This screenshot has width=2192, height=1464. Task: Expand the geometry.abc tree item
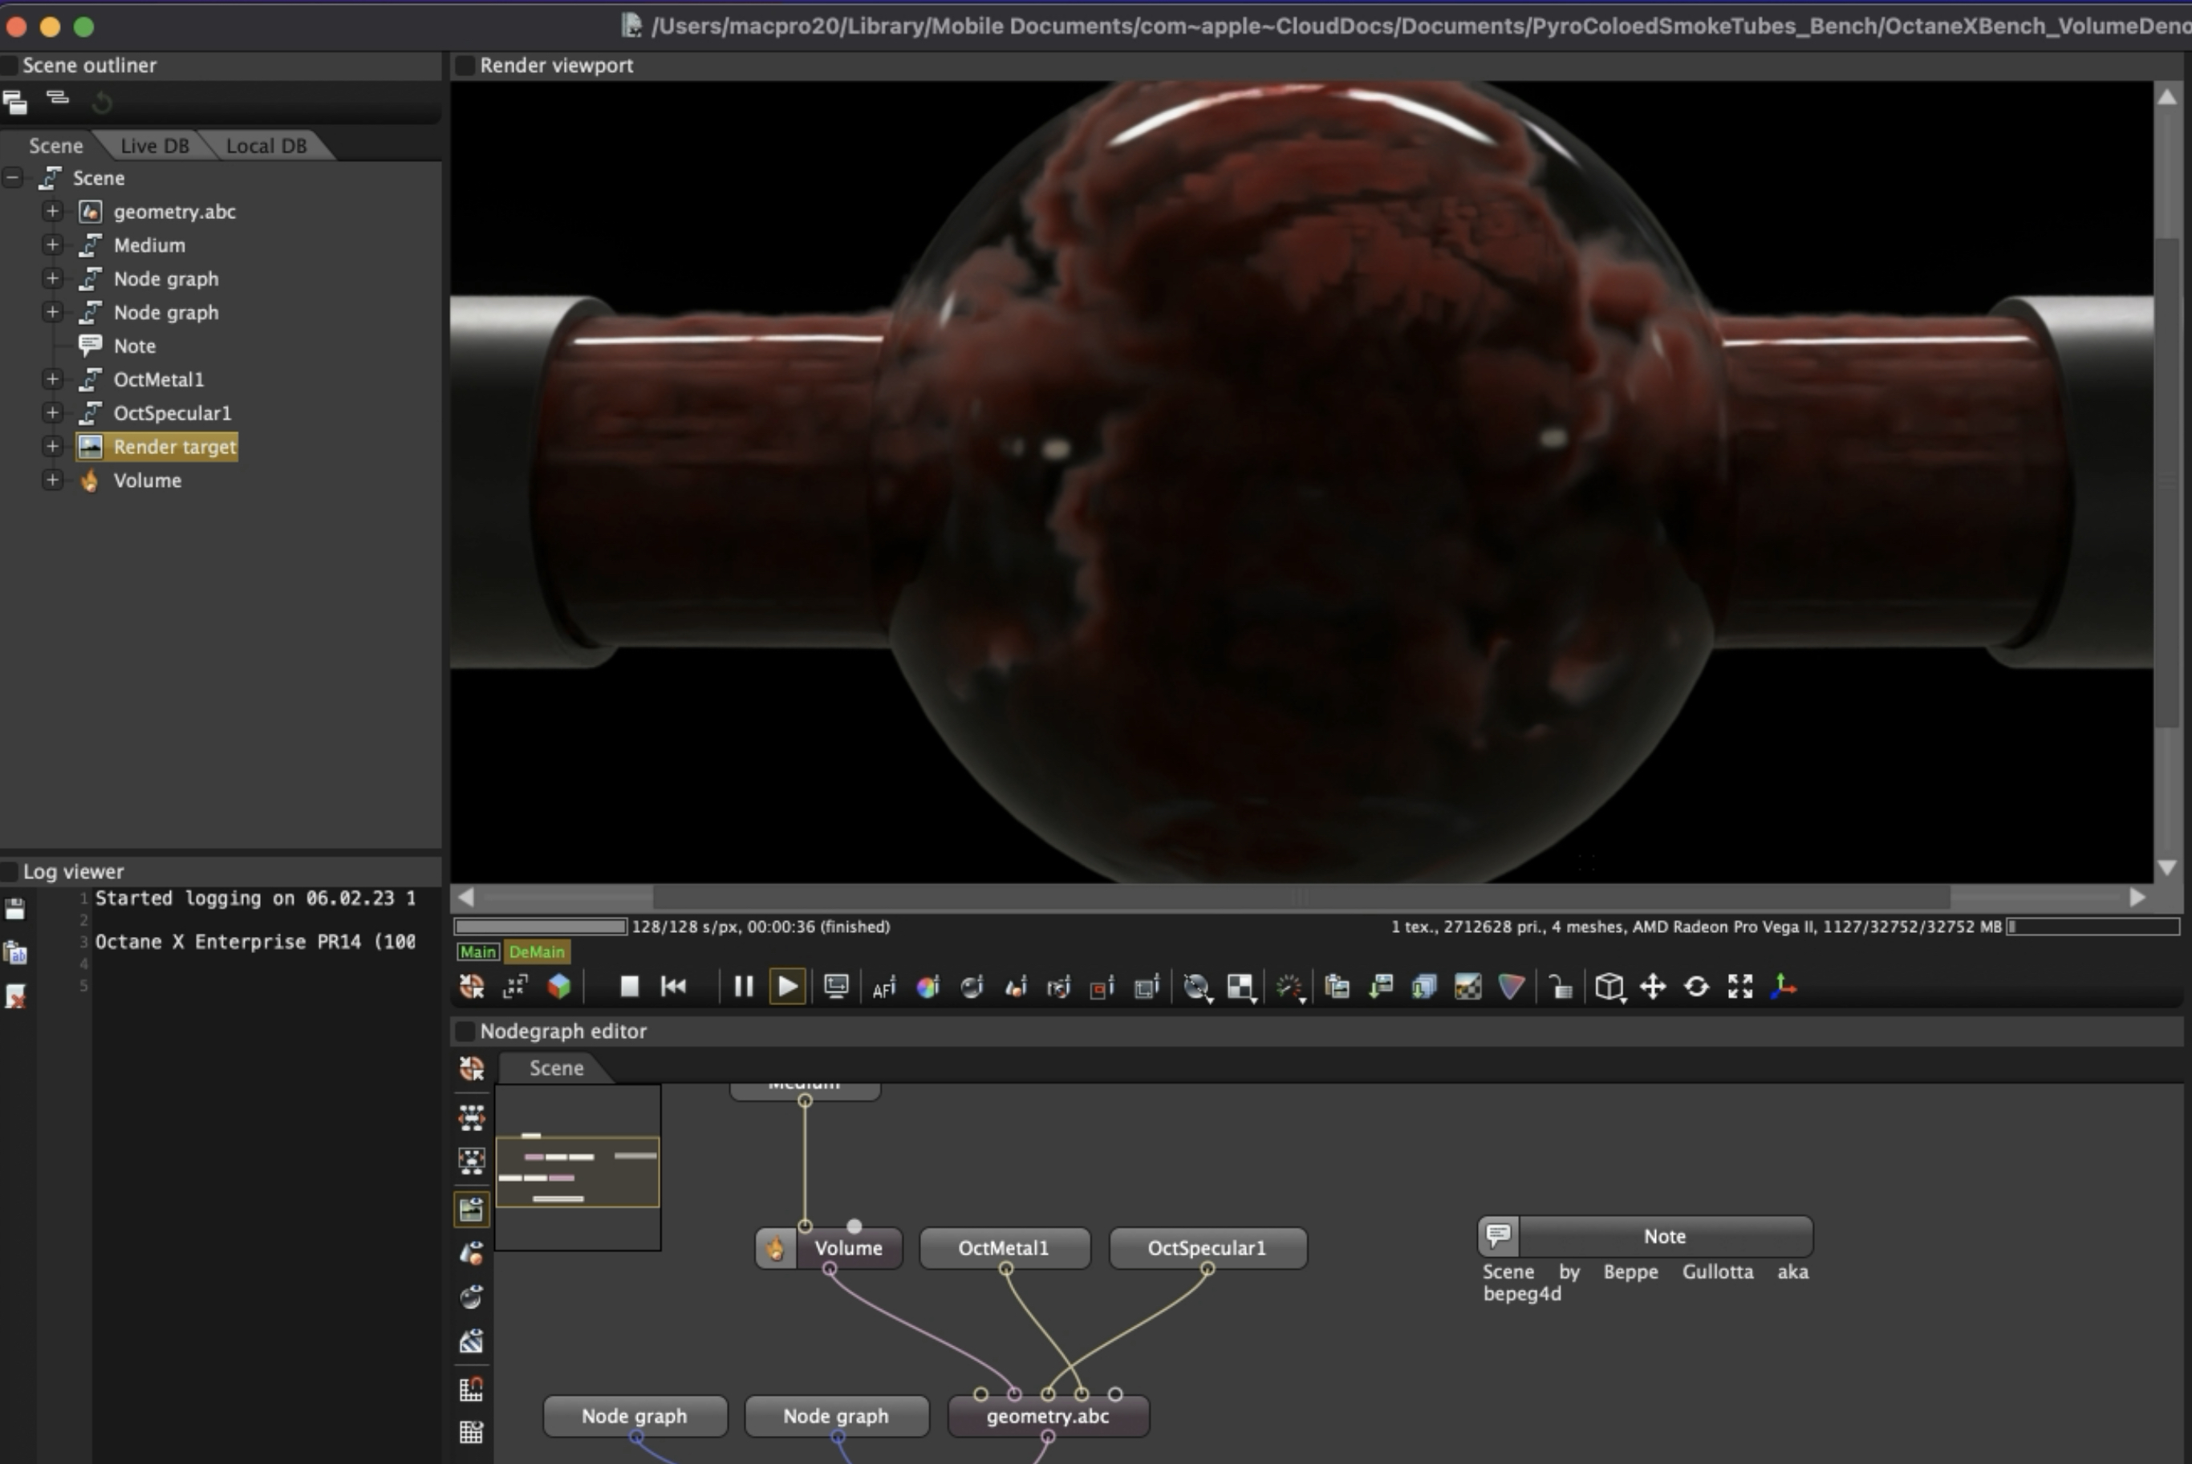(x=52, y=212)
